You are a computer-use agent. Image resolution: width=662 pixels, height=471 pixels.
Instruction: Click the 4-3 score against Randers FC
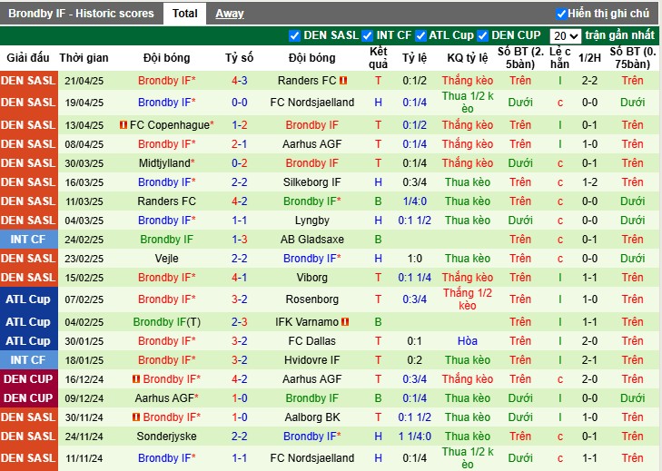point(240,81)
